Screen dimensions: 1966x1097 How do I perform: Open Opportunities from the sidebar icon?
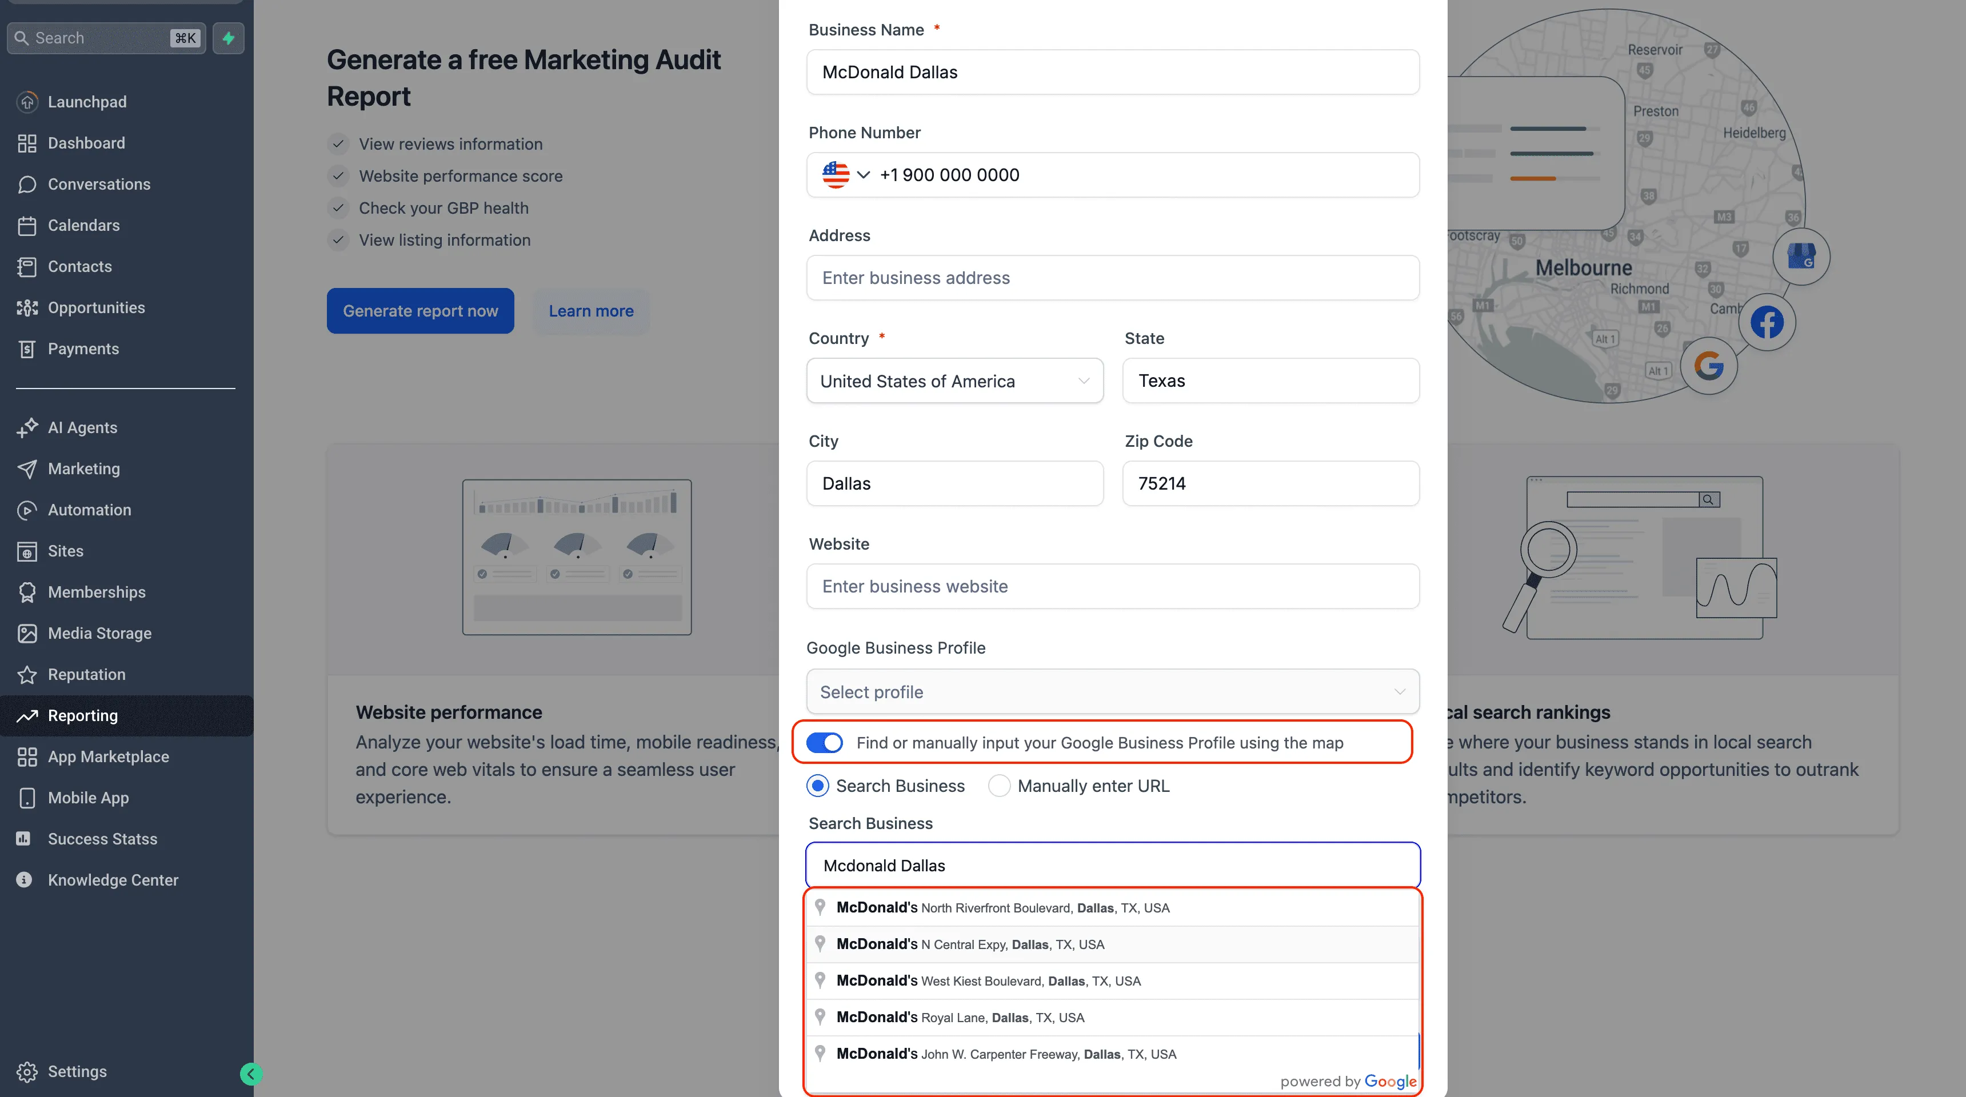(x=28, y=307)
